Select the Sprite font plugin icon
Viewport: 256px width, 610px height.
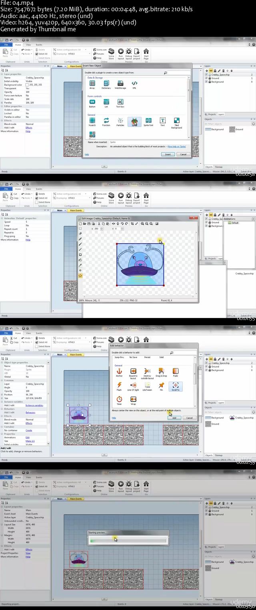[x=148, y=122]
